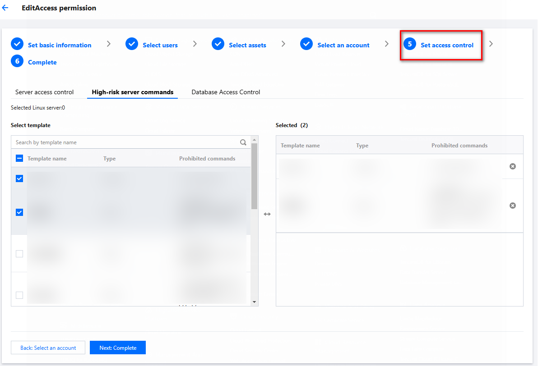This screenshot has height=366, width=538.
Task: Open the Database Access Control tab
Action: coord(226,92)
